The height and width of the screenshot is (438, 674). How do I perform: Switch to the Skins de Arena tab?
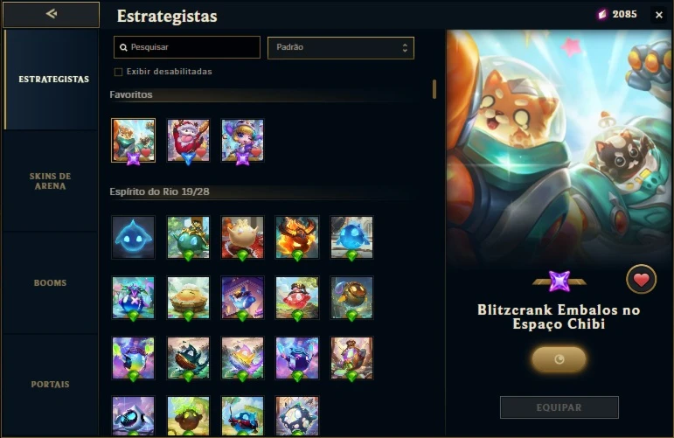[51, 181]
